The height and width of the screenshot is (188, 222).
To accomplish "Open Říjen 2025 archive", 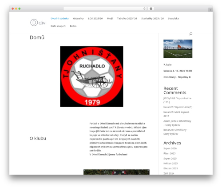I will (x=170, y=153).
